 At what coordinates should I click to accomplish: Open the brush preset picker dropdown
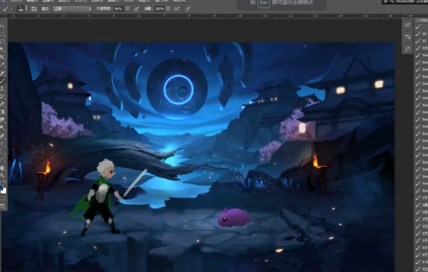coord(27,10)
